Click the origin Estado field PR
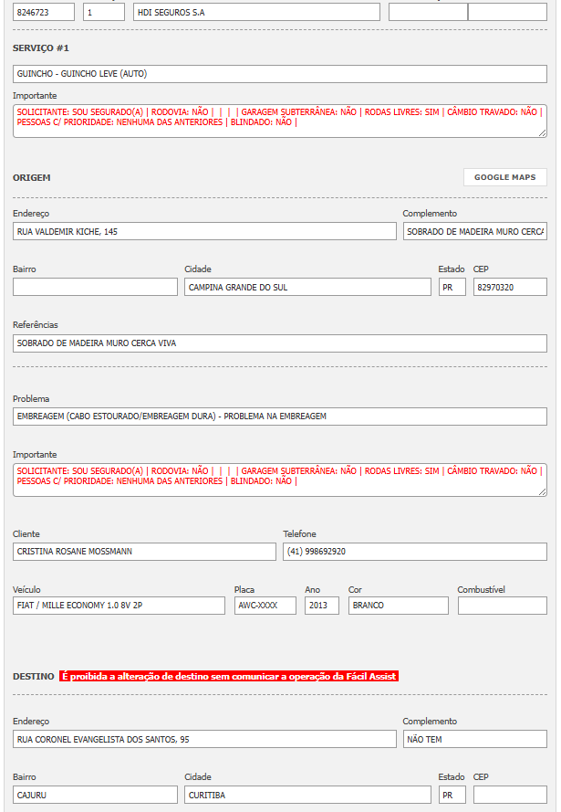 tap(452, 287)
